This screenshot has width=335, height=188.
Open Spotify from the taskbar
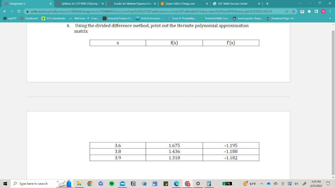coord(112,183)
